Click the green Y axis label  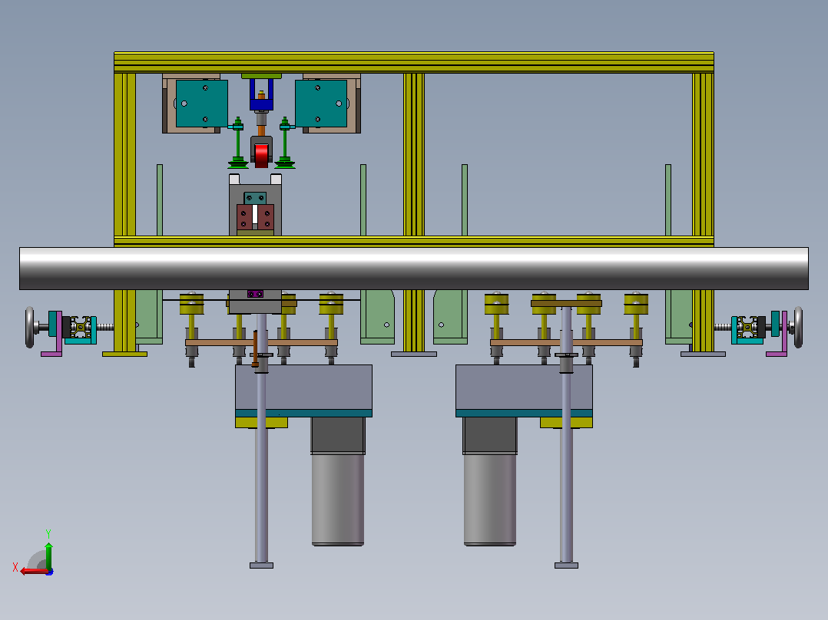pyautogui.click(x=48, y=533)
